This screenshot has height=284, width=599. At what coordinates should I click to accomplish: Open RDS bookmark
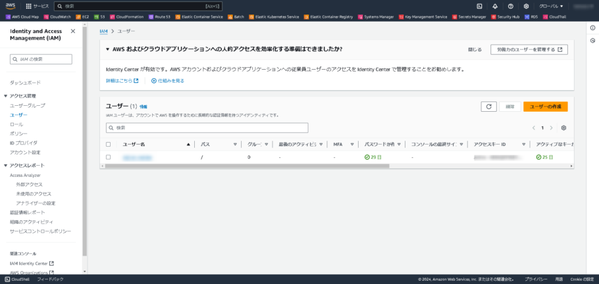531,17
